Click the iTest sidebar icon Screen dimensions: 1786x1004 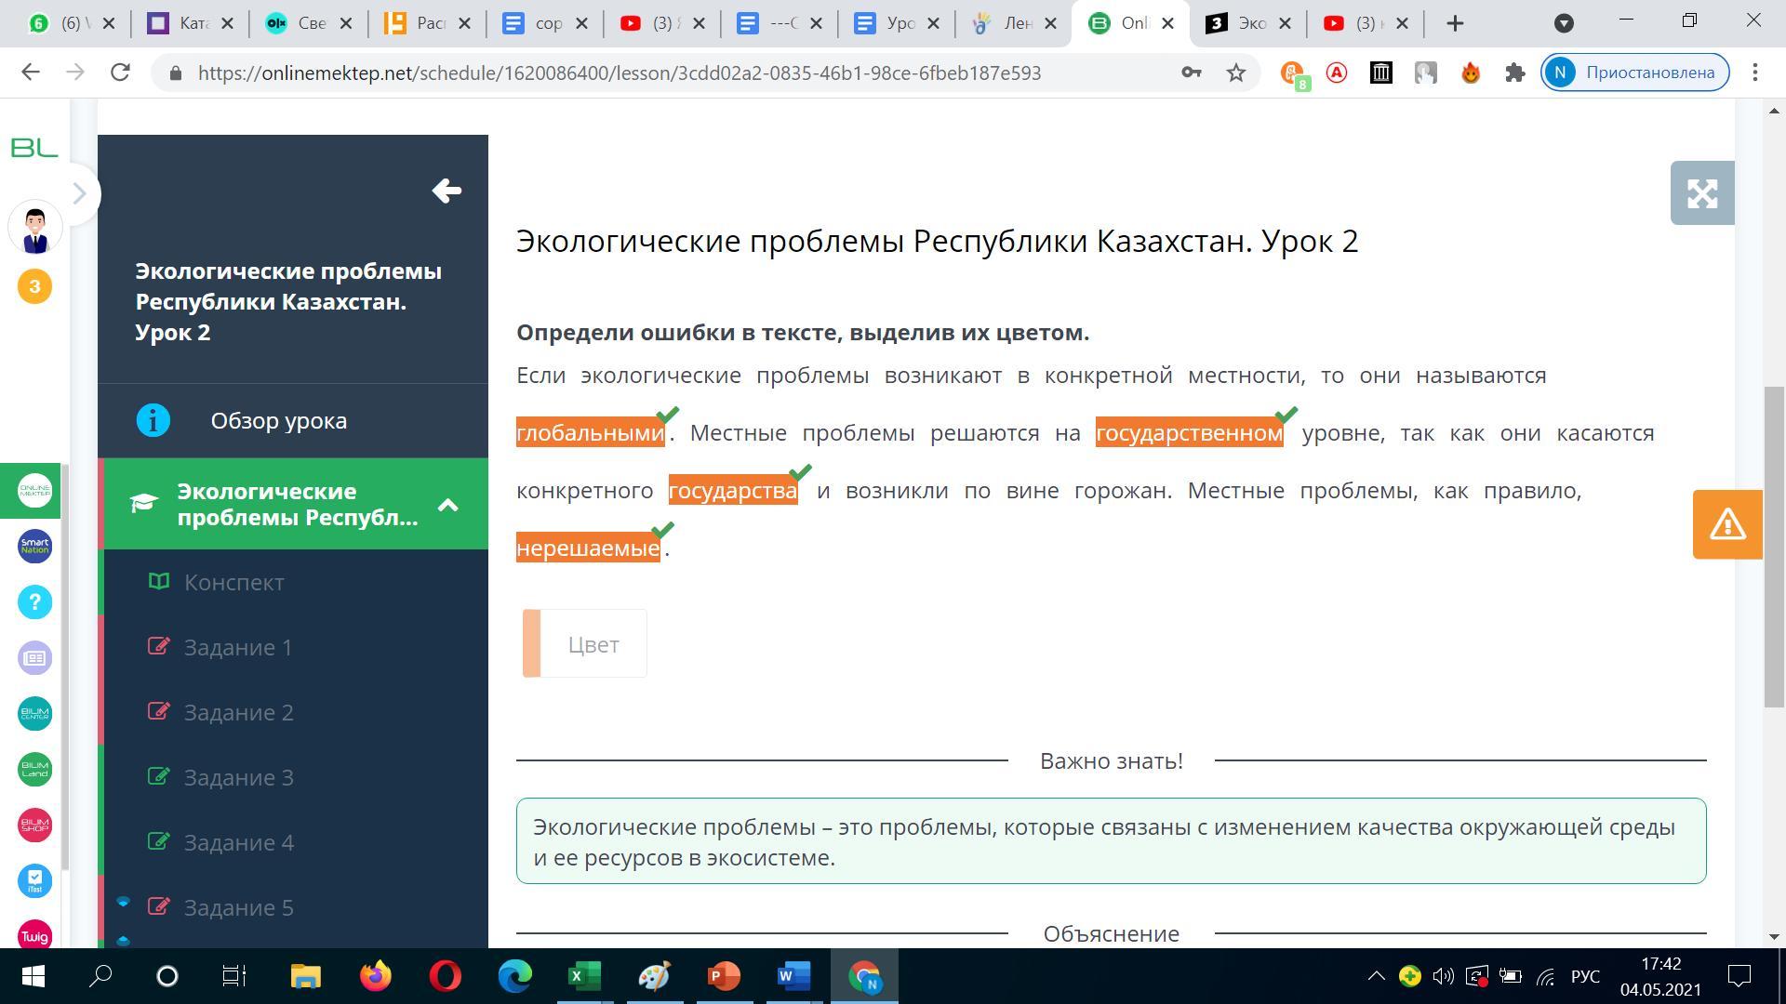[x=35, y=881]
